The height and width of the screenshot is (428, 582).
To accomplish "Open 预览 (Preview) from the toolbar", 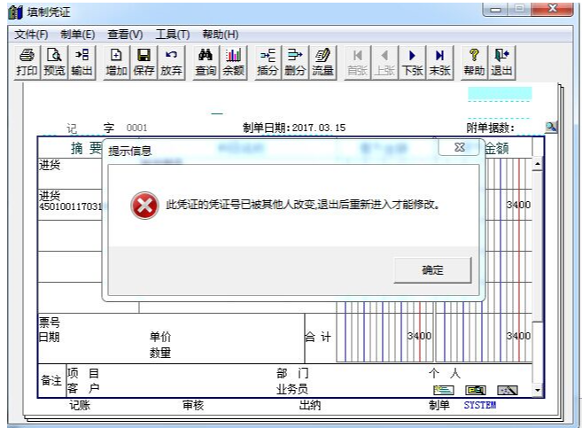I will [54, 62].
